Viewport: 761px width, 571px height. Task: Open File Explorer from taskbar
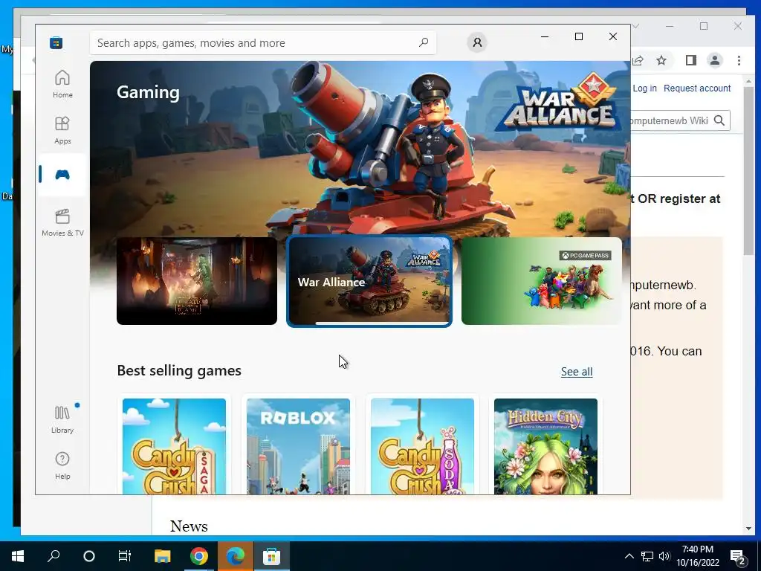pos(163,556)
